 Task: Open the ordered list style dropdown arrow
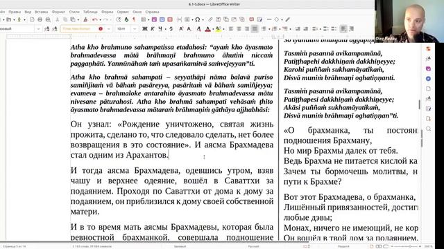(x=280, y=29)
